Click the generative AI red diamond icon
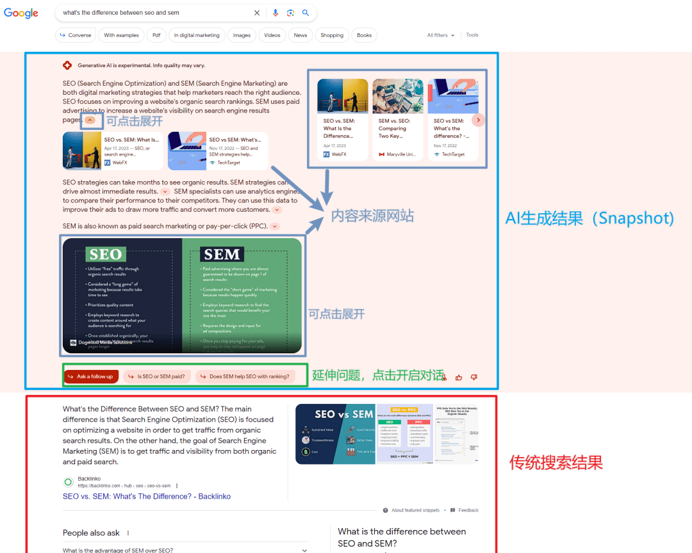The height and width of the screenshot is (553, 692). [67, 65]
